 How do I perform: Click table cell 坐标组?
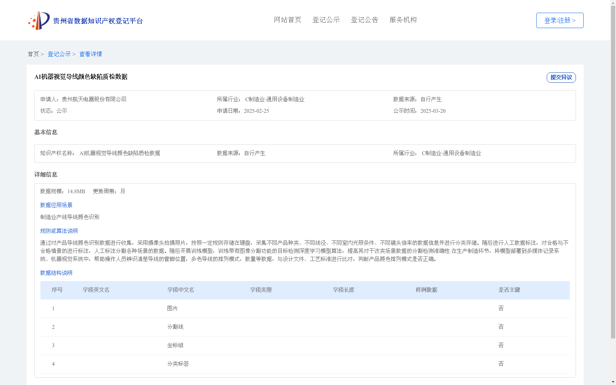tap(175, 345)
